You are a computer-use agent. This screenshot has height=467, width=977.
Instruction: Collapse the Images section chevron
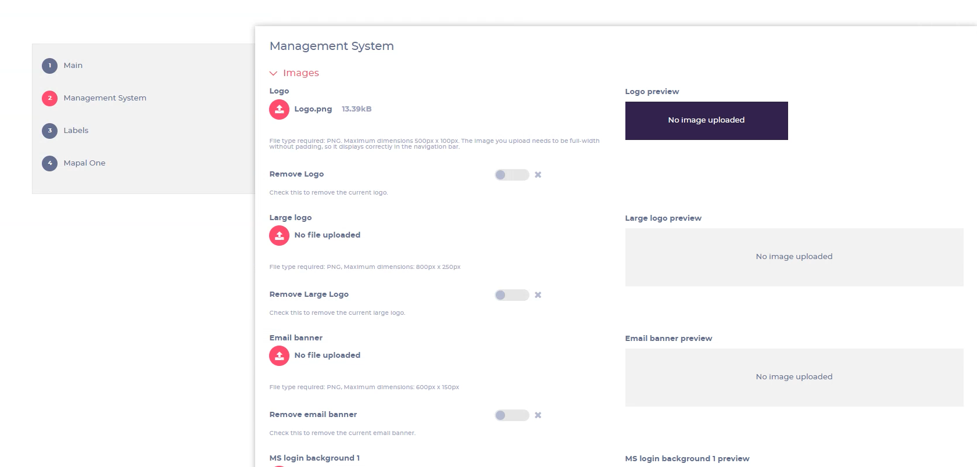click(x=273, y=73)
